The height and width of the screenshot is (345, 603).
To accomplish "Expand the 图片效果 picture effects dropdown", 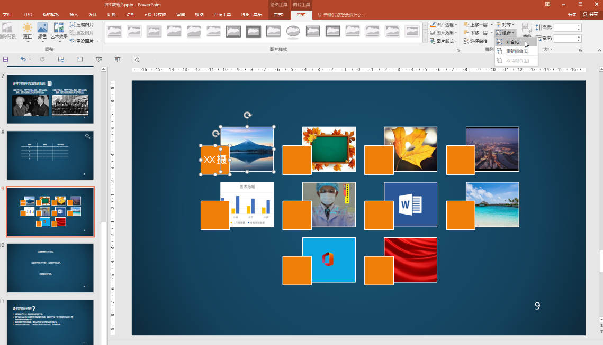I will coord(444,33).
